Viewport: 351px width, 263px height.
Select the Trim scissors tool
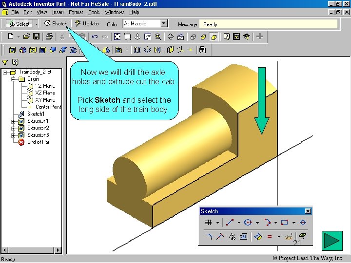pos(232,237)
